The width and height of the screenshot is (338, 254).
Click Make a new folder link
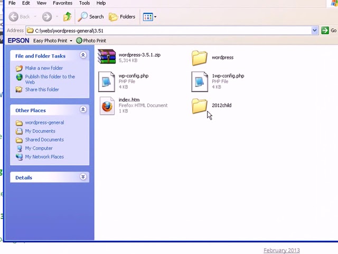tap(44, 68)
